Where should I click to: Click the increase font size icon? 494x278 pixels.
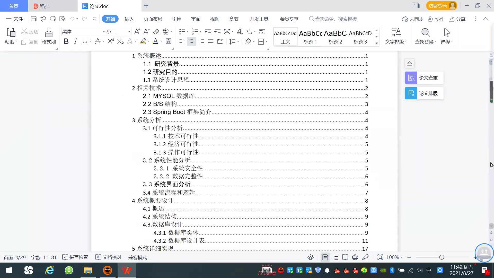tap(137, 31)
